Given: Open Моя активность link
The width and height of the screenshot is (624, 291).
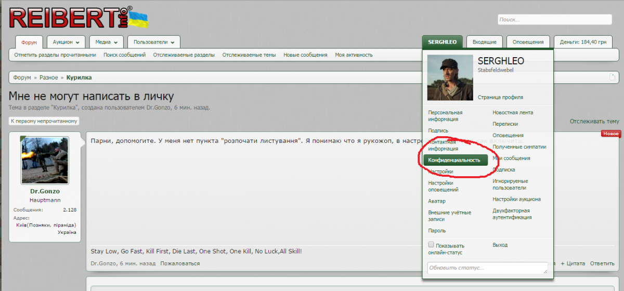Looking at the screenshot, I should (x=354, y=55).
